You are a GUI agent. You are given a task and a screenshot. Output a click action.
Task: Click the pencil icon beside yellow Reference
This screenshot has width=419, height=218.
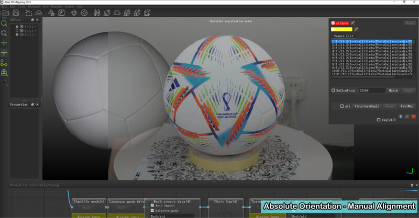tap(356, 29)
